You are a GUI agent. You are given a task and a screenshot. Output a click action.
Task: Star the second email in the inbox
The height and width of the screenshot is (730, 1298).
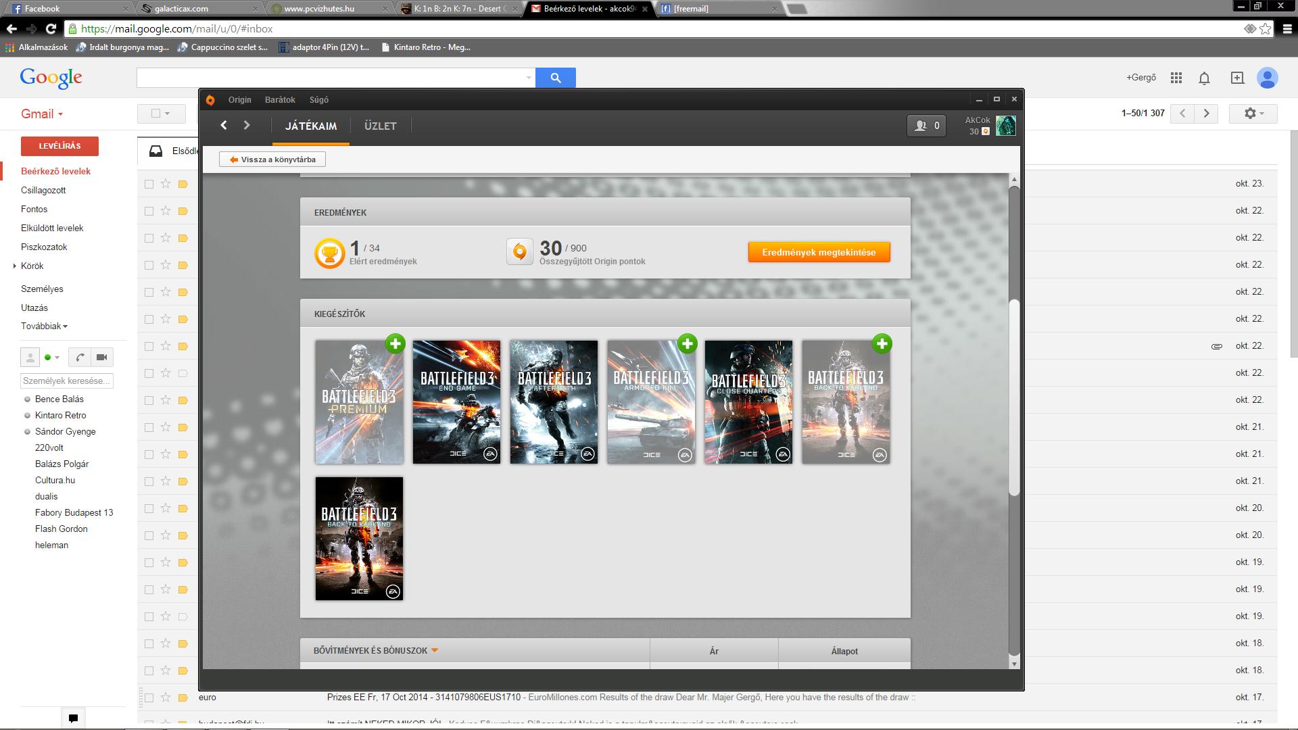point(166,211)
